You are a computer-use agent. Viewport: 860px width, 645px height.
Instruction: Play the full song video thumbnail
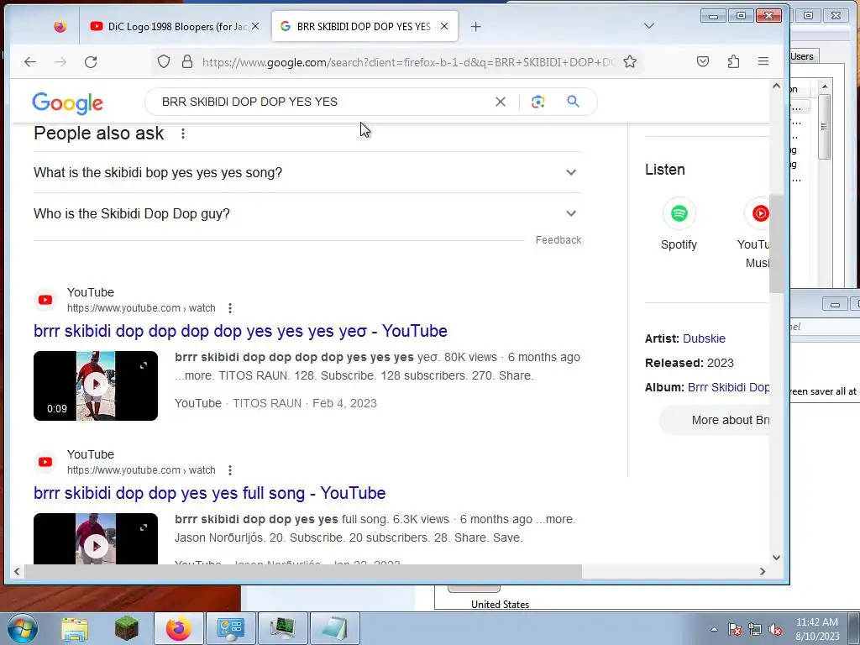(96, 538)
